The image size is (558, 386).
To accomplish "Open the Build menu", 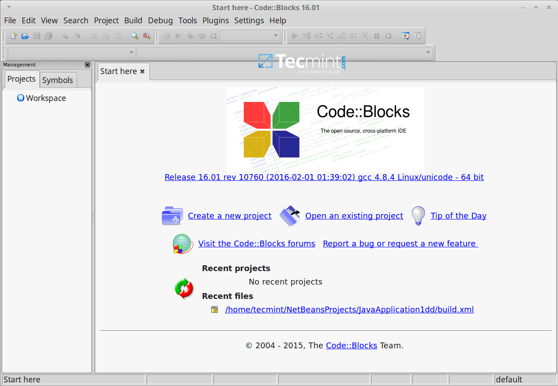I will coord(133,20).
